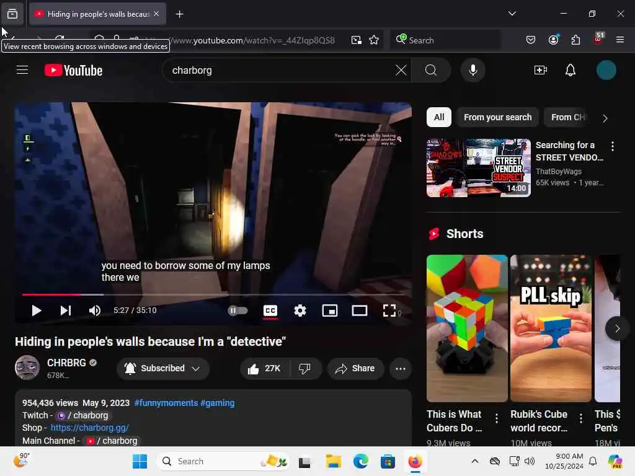Image resolution: width=635 pixels, height=476 pixels.
Task: Open the This is What Cubers Do short
Action: pyautogui.click(x=467, y=328)
